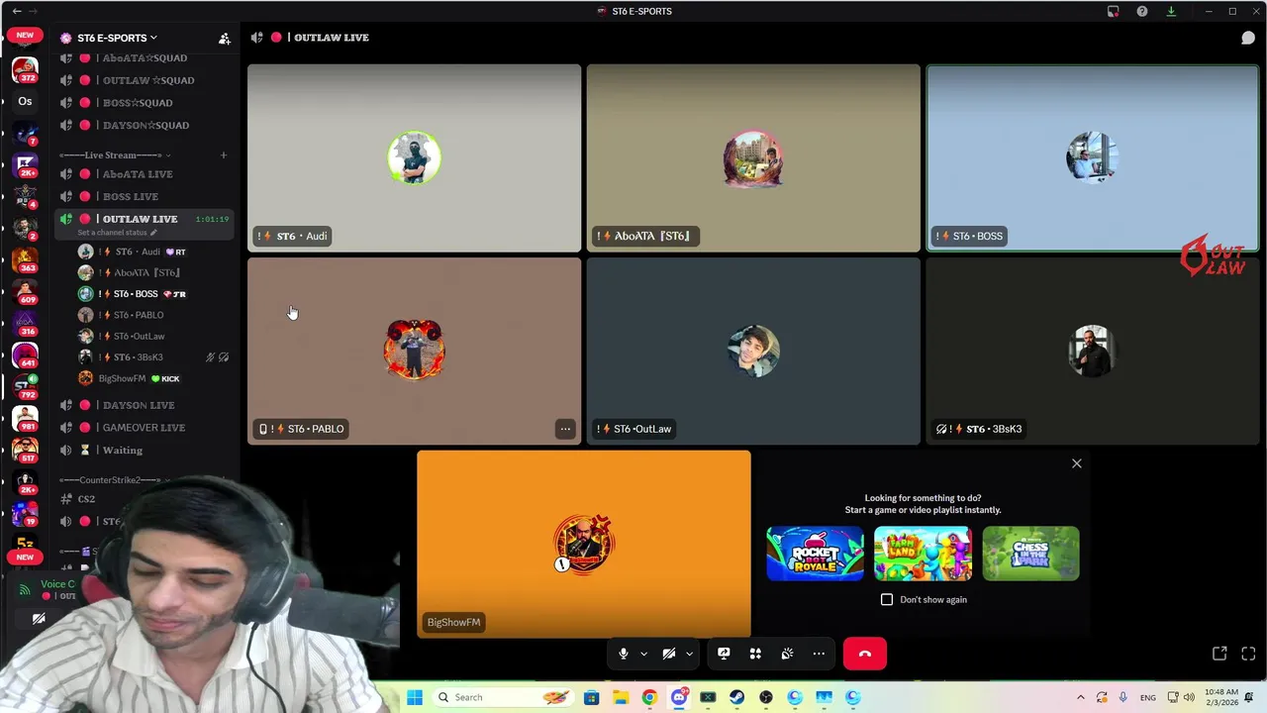Select ST6 BOSS in voice list
This screenshot has height=713, width=1267.
coord(153,294)
